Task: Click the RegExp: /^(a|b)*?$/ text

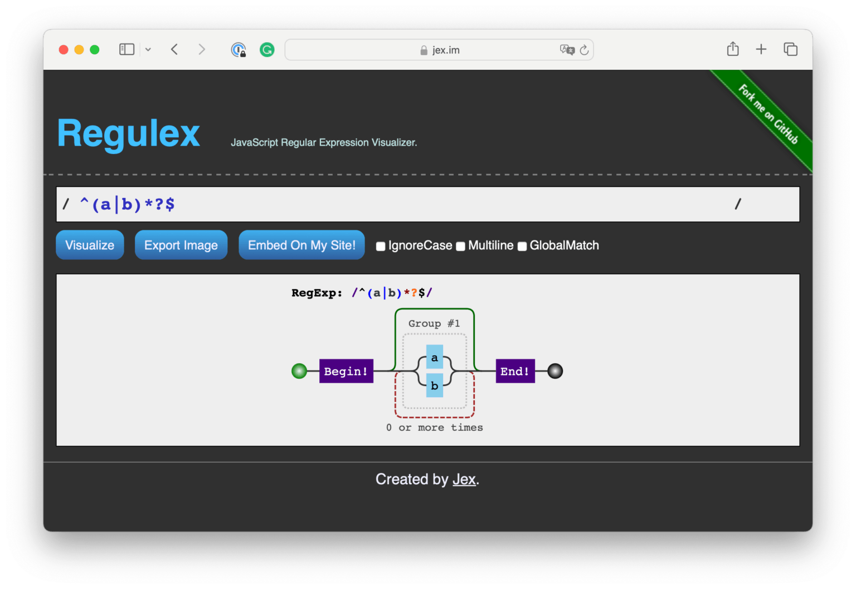Action: pyautogui.click(x=362, y=293)
